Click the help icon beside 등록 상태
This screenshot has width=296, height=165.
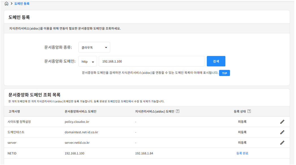coord(249,111)
